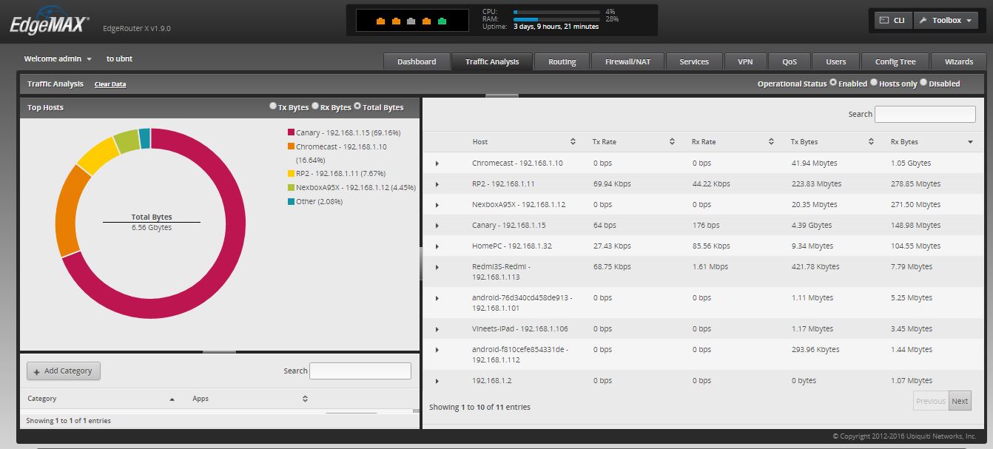993x449 pixels.
Task: Click the 4.39 Gbytes Tx Bytes cell
Action: click(x=812, y=225)
